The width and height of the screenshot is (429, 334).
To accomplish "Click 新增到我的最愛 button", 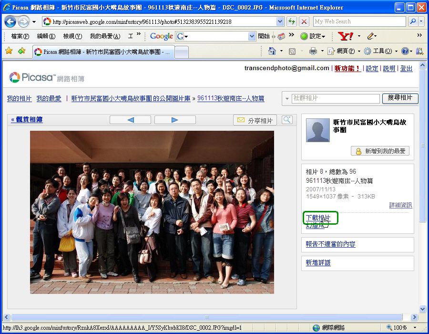I will tap(380, 151).
